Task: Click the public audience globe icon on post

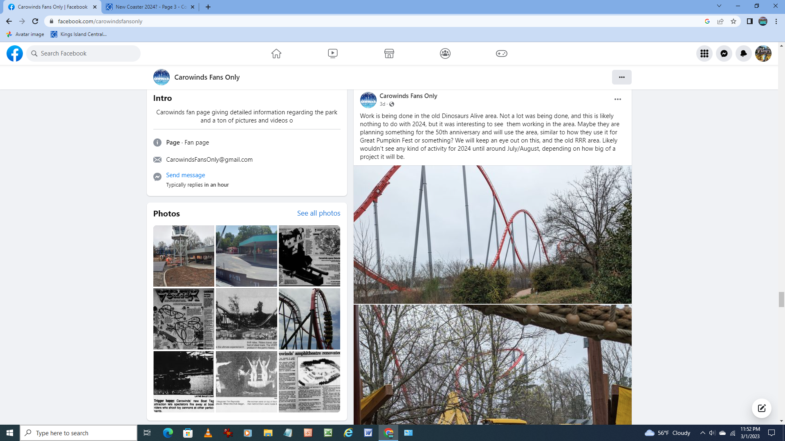Action: click(392, 104)
